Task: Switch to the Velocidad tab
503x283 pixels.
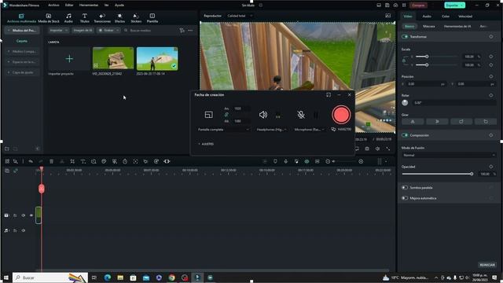Action: tap(465, 16)
